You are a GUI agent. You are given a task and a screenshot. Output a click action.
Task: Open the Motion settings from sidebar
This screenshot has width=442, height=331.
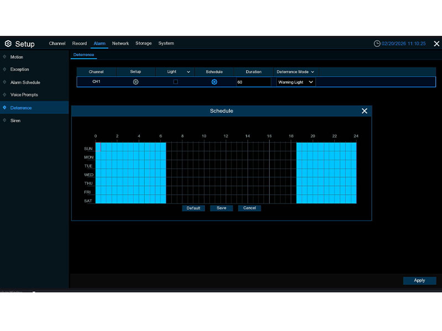pyautogui.click(x=17, y=56)
